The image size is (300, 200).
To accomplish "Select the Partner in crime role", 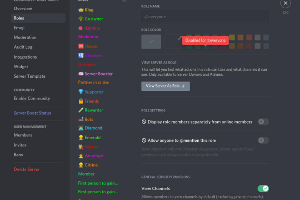I will pos(93,82).
